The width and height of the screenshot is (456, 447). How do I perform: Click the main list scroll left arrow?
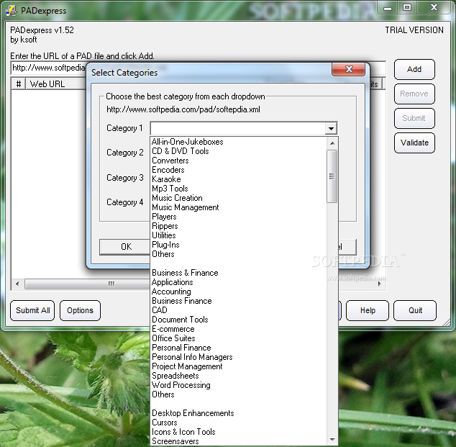click(x=17, y=284)
